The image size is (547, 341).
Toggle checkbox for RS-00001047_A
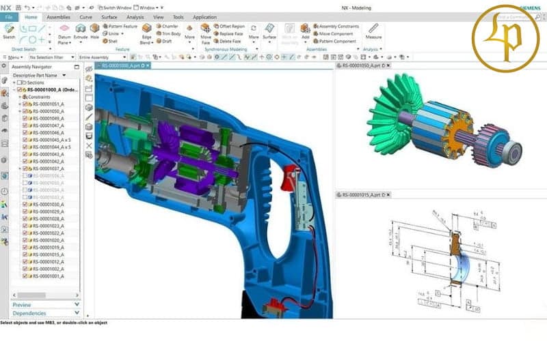point(25,125)
